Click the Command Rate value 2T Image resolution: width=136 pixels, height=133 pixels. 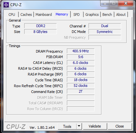[x=80, y=91]
